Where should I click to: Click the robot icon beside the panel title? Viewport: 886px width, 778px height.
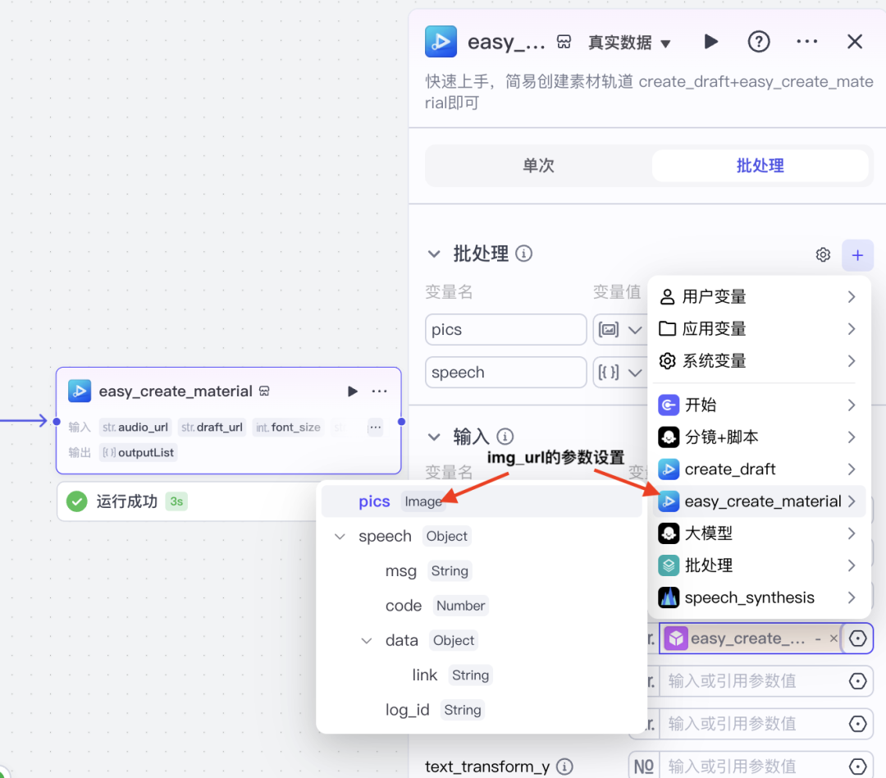point(564,42)
